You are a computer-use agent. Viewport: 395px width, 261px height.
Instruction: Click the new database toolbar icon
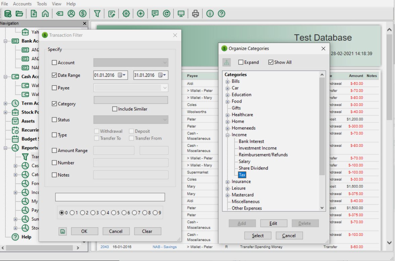pos(8,13)
